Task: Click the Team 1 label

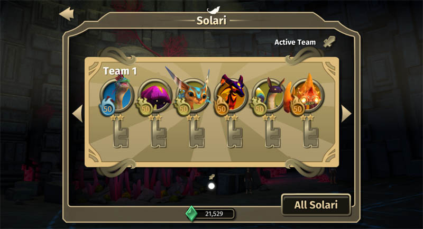Action: (120, 71)
